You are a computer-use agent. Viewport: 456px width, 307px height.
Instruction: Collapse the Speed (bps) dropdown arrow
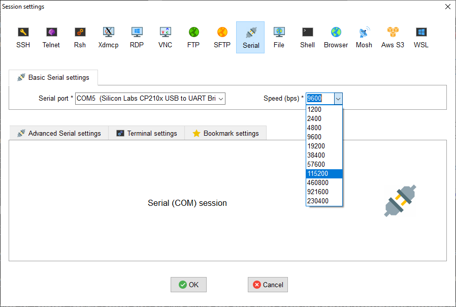coord(339,99)
